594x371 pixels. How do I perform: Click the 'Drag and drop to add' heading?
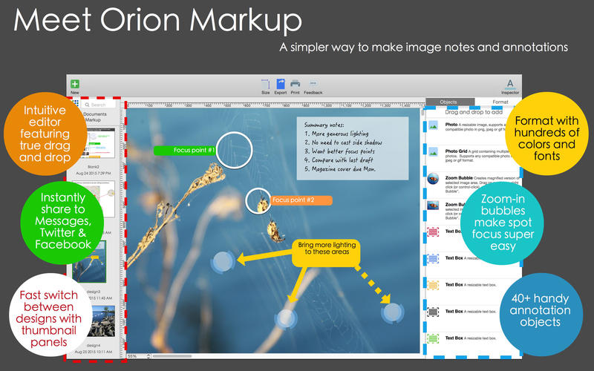pos(474,113)
